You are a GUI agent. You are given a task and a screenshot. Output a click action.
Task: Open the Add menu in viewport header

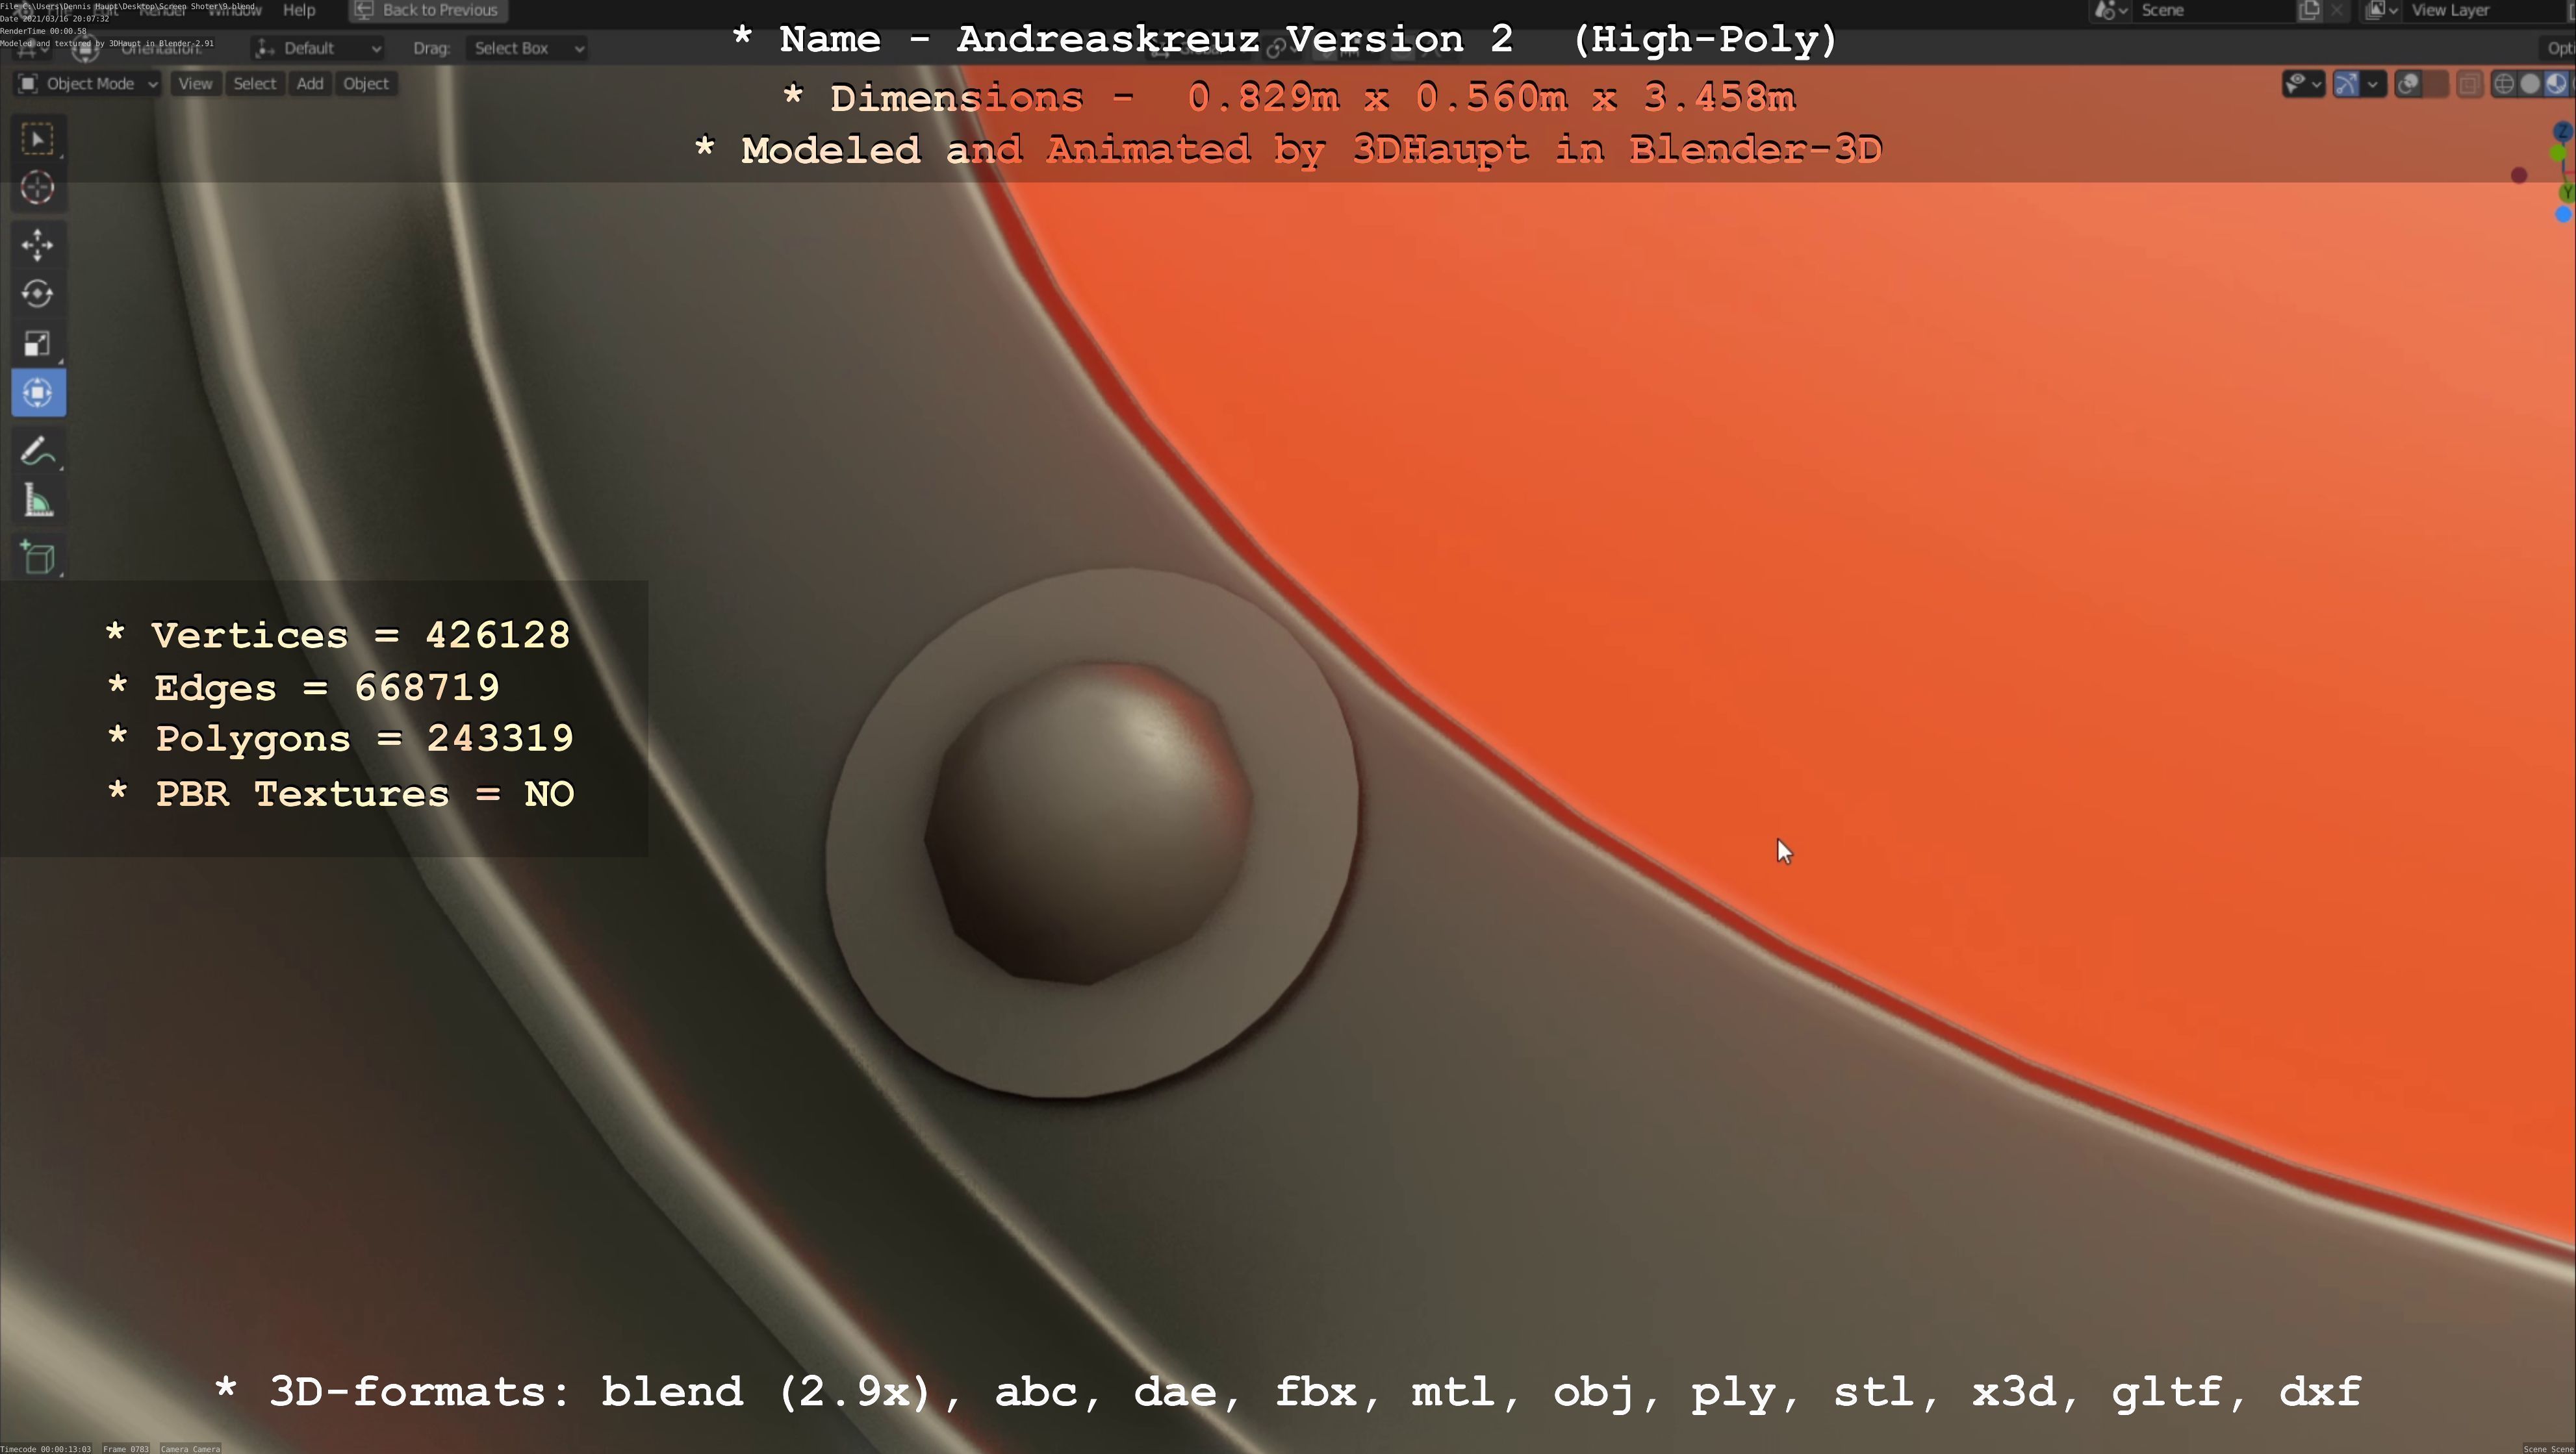tap(310, 84)
